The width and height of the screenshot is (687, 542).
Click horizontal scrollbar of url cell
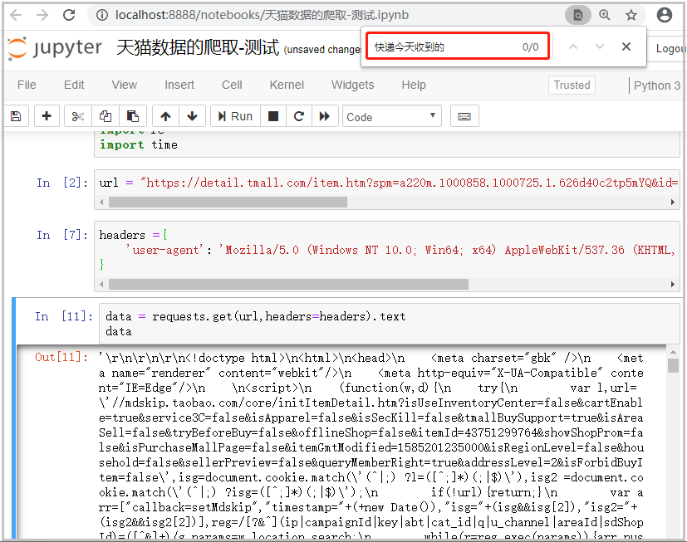coord(228,203)
